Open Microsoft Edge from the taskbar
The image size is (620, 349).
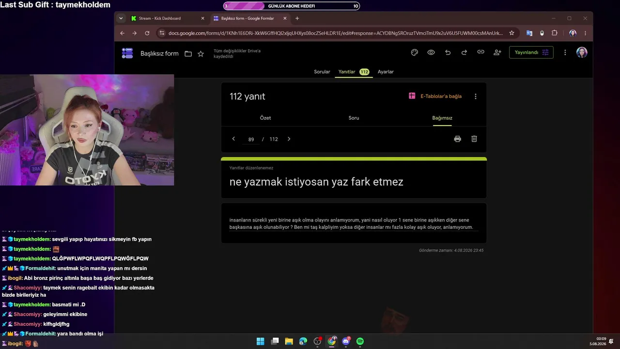[303, 341]
